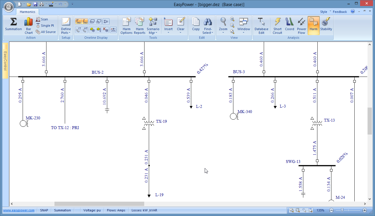Open Harm Reports
Viewport: 375px width, 216px height.
click(x=140, y=26)
